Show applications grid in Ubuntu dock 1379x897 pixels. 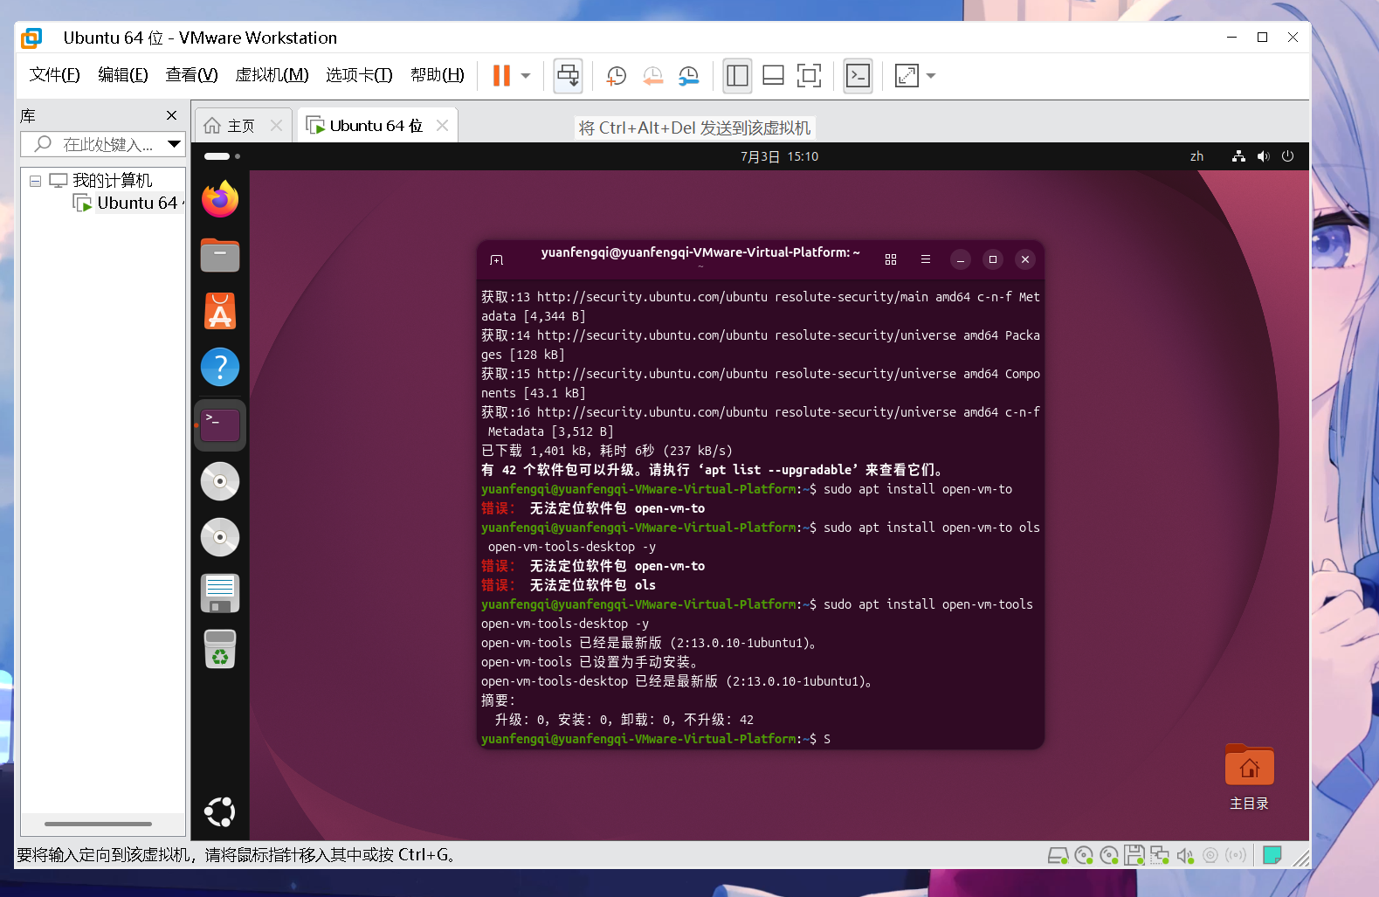[220, 812]
